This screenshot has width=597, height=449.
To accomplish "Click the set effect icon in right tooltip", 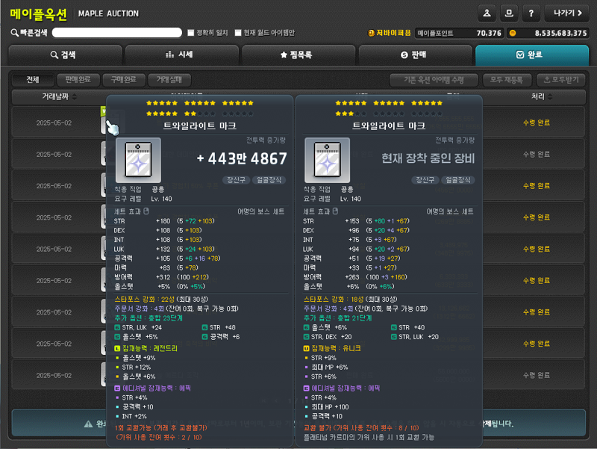I will pos(335,211).
